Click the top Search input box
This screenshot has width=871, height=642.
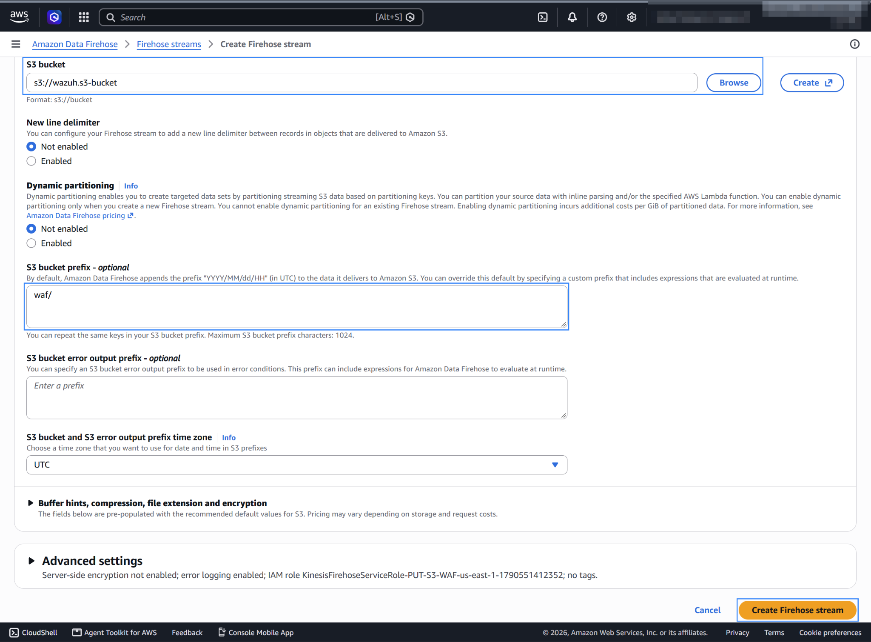tap(261, 17)
